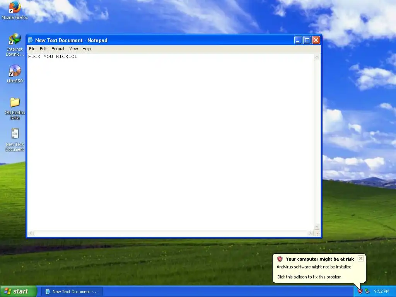
Task: Open Mozilla Firefox desktop shortcut
Action: click(x=15, y=10)
